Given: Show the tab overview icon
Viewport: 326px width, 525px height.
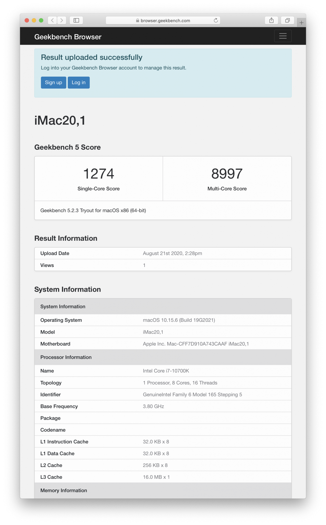Looking at the screenshot, I should point(288,20).
